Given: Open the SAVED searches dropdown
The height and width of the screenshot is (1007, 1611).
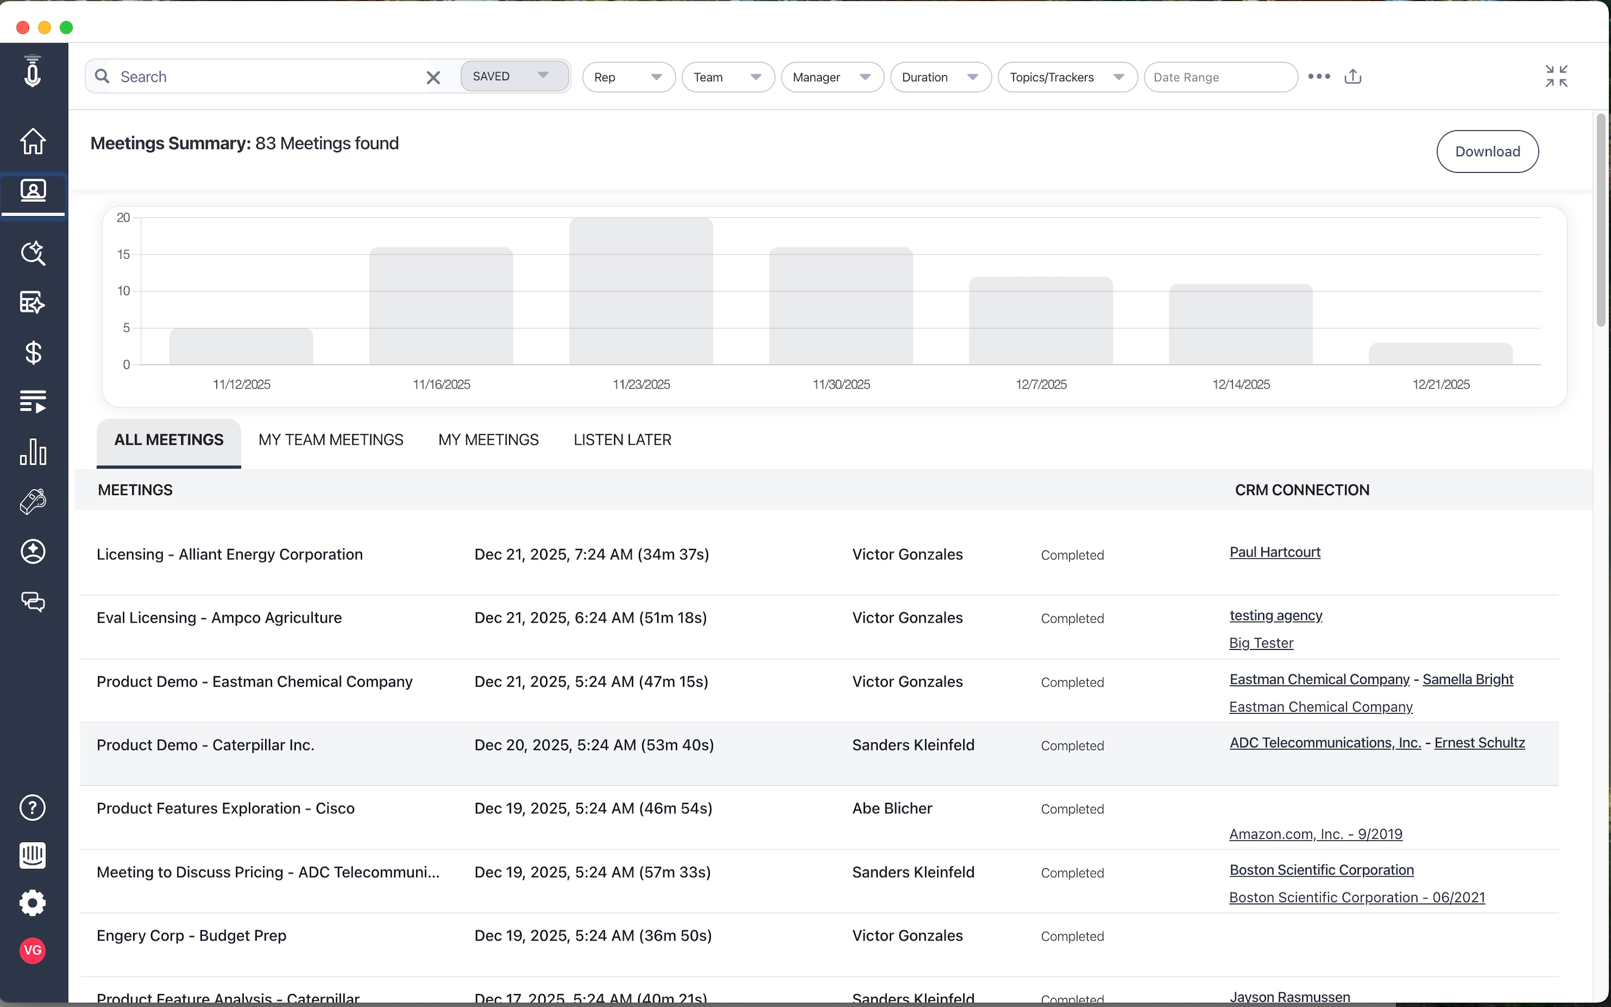Looking at the screenshot, I should (x=514, y=76).
